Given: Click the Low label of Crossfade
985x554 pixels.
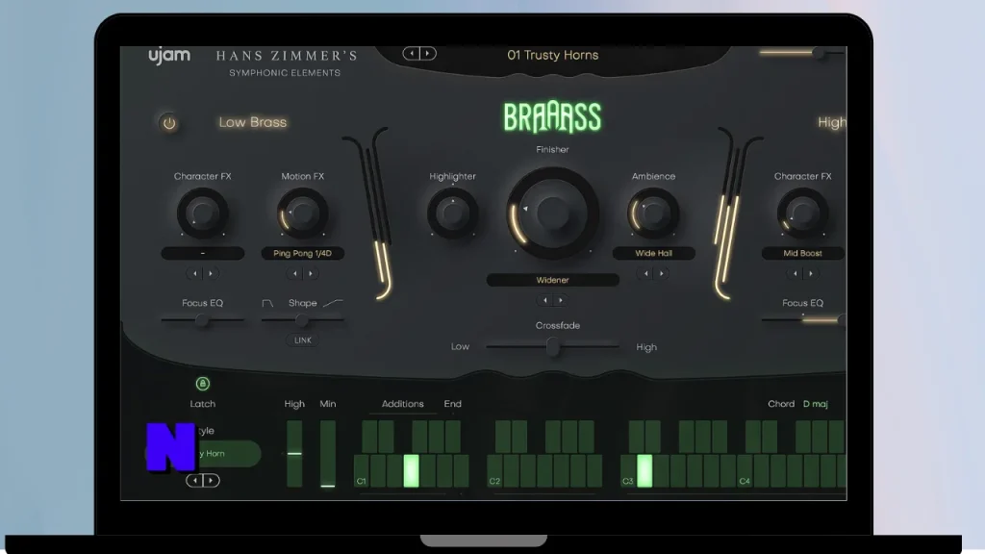Looking at the screenshot, I should click(x=460, y=346).
